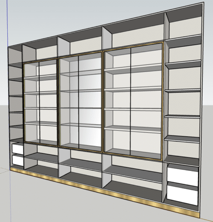Click the shelf directly above the right drawers
Screen dimensions: 213x222
click(x=182, y=161)
